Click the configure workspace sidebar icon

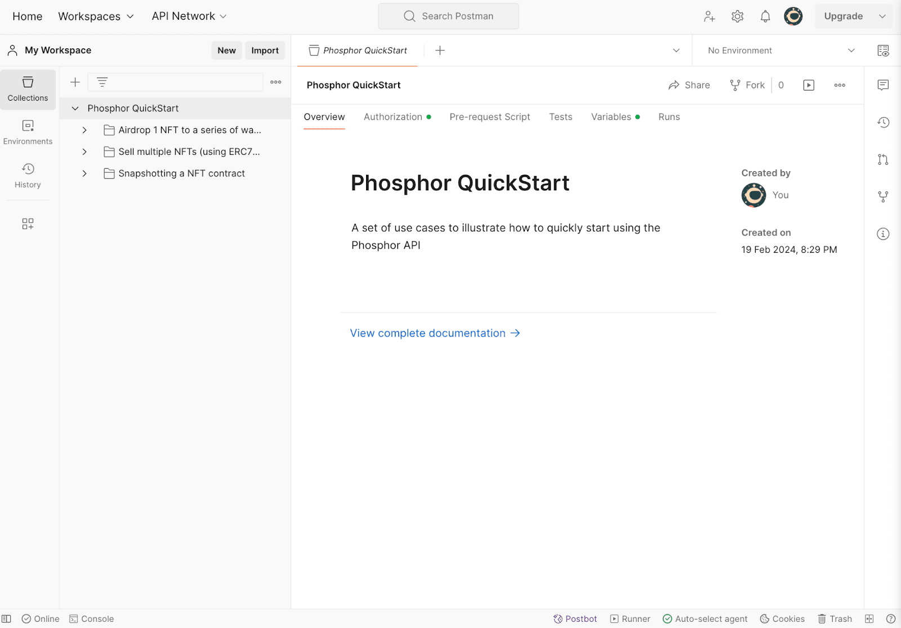tap(28, 224)
